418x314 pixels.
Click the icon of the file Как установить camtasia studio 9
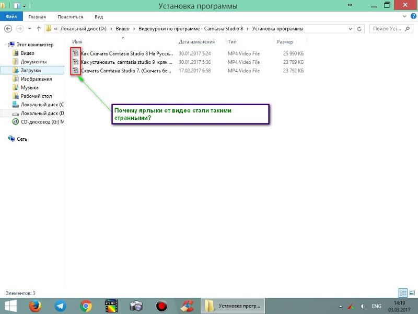pyautogui.click(x=76, y=62)
